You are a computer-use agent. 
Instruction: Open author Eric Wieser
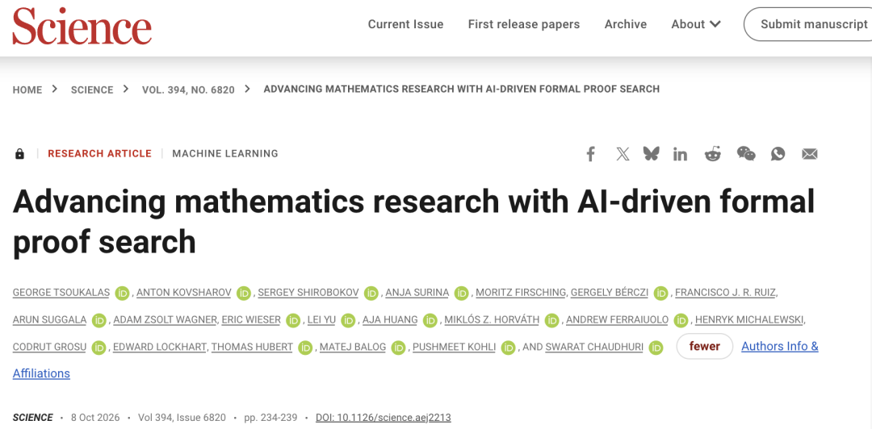[x=251, y=319]
